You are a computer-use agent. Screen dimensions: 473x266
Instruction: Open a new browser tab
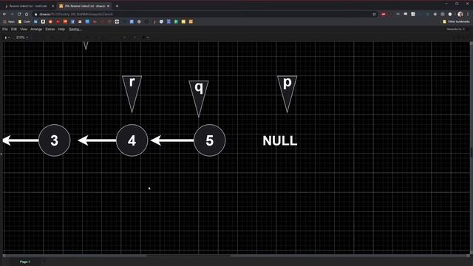[x=117, y=6]
